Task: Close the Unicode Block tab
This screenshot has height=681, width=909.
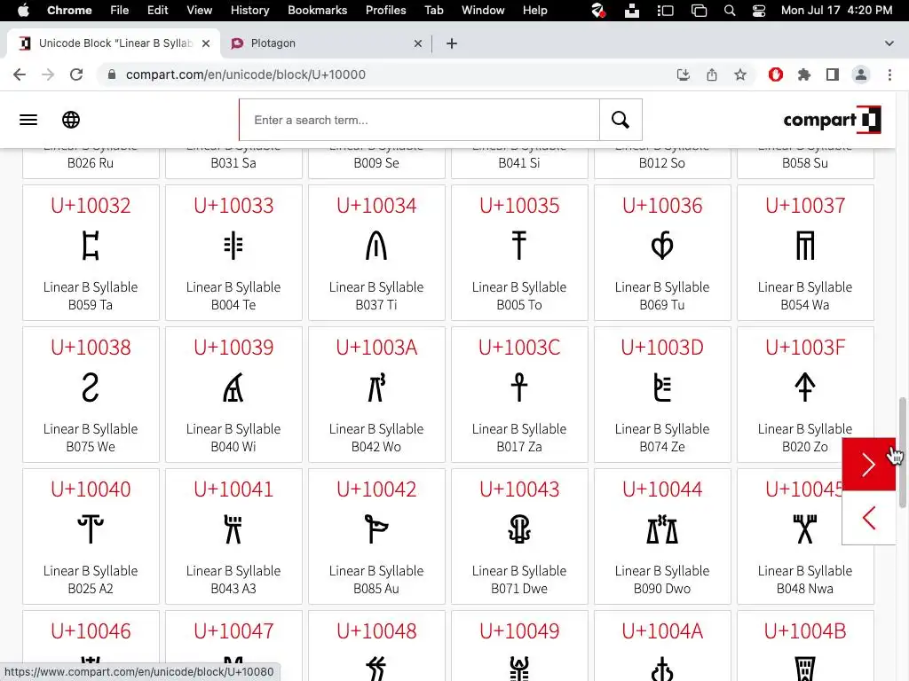Action: 206,43
